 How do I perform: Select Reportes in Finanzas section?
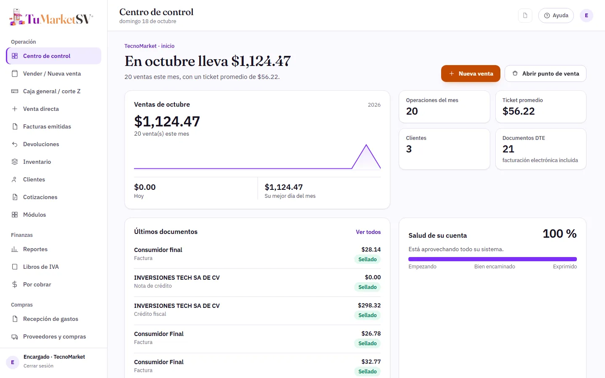tap(54, 249)
